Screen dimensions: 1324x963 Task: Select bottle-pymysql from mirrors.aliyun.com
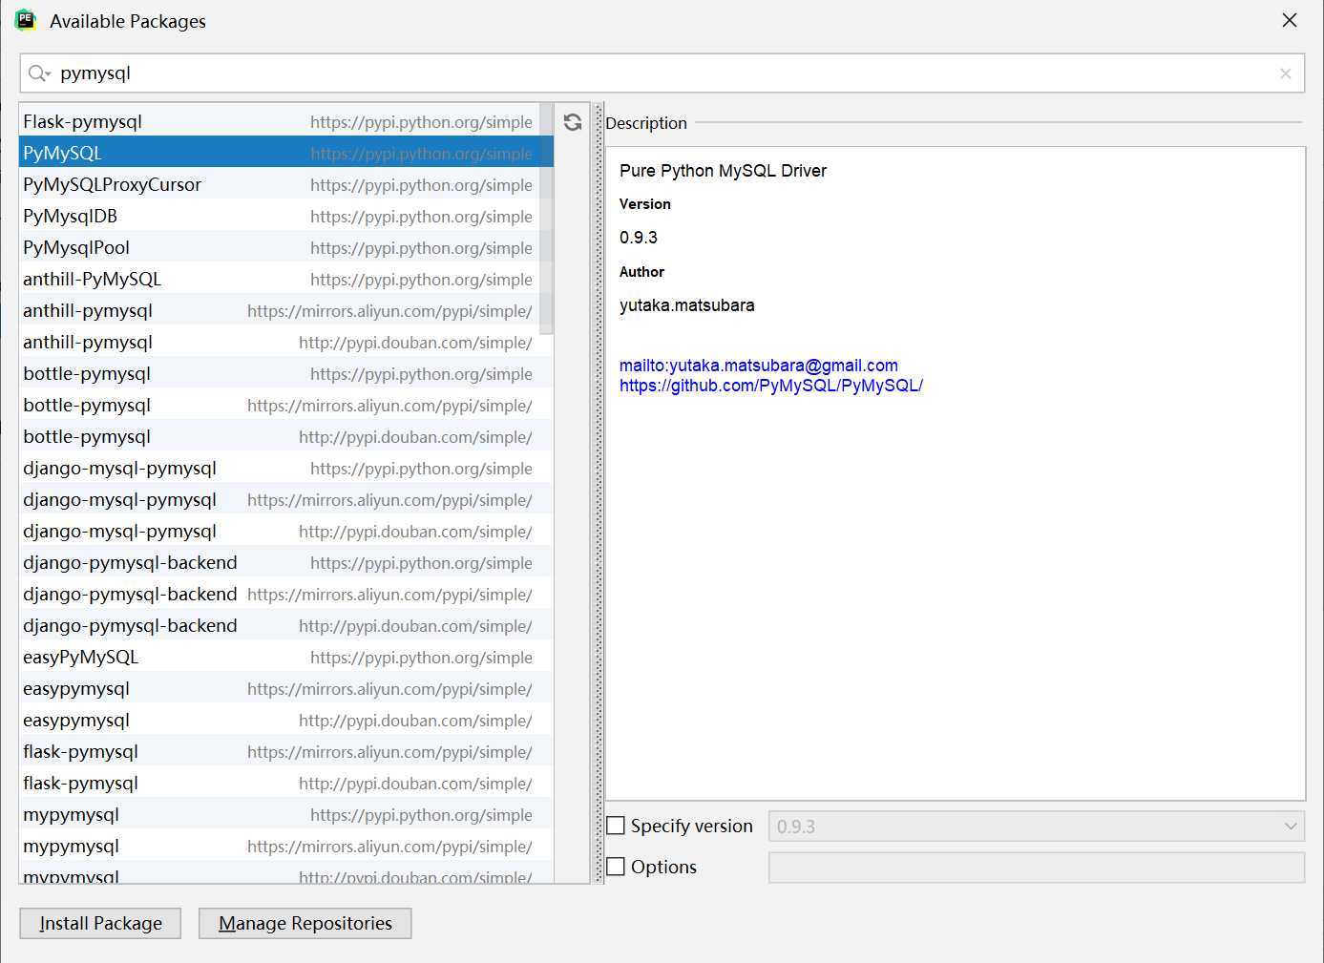(x=286, y=405)
